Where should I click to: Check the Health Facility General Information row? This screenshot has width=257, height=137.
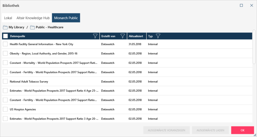tap(5, 44)
